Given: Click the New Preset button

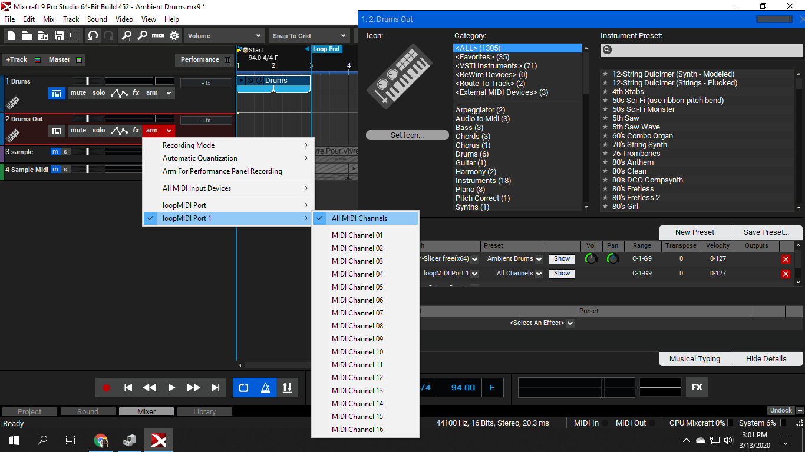Looking at the screenshot, I should (695, 232).
